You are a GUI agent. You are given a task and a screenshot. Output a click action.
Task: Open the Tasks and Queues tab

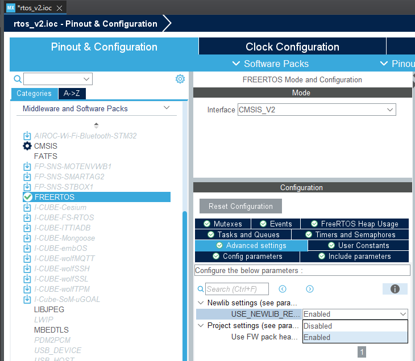[x=243, y=234]
